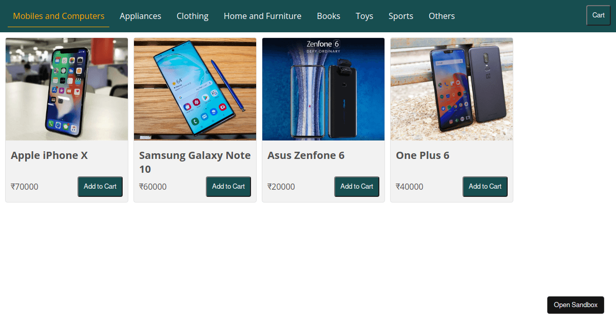Select the Sports category tab
Viewport: 616px width, 323px height.
401,16
